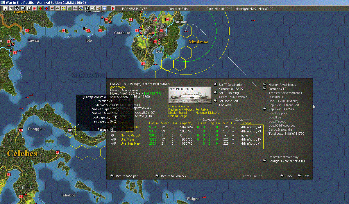Click the Amphibious ship thumbnail image
The width and height of the screenshot is (349, 204).
[190, 95]
